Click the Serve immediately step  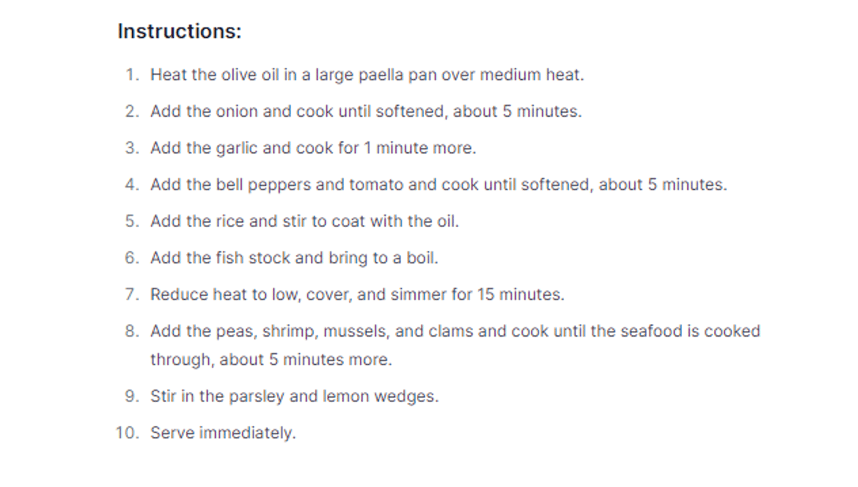[x=223, y=434]
